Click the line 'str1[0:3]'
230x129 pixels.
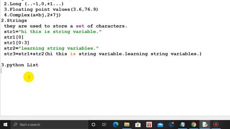click(x=17, y=43)
